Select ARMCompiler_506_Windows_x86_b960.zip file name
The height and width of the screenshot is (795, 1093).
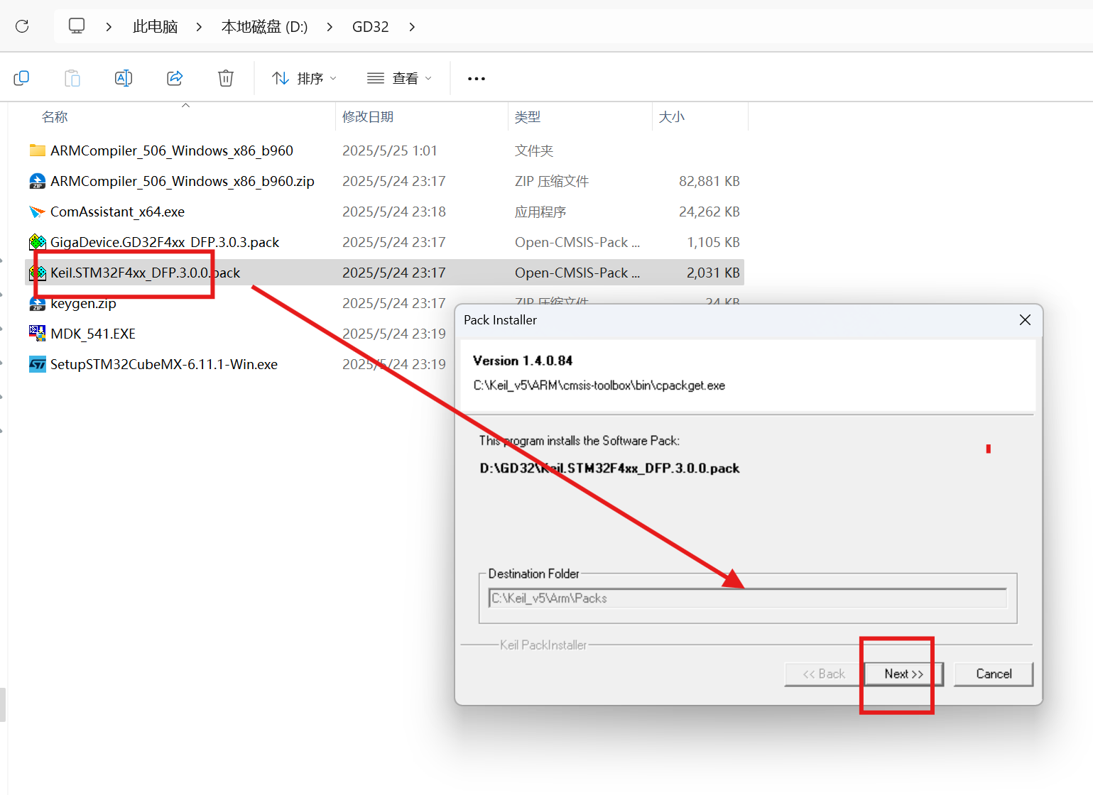click(x=183, y=181)
